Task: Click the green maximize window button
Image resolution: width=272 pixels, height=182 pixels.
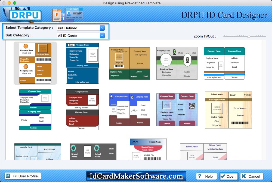Action: point(15,3)
